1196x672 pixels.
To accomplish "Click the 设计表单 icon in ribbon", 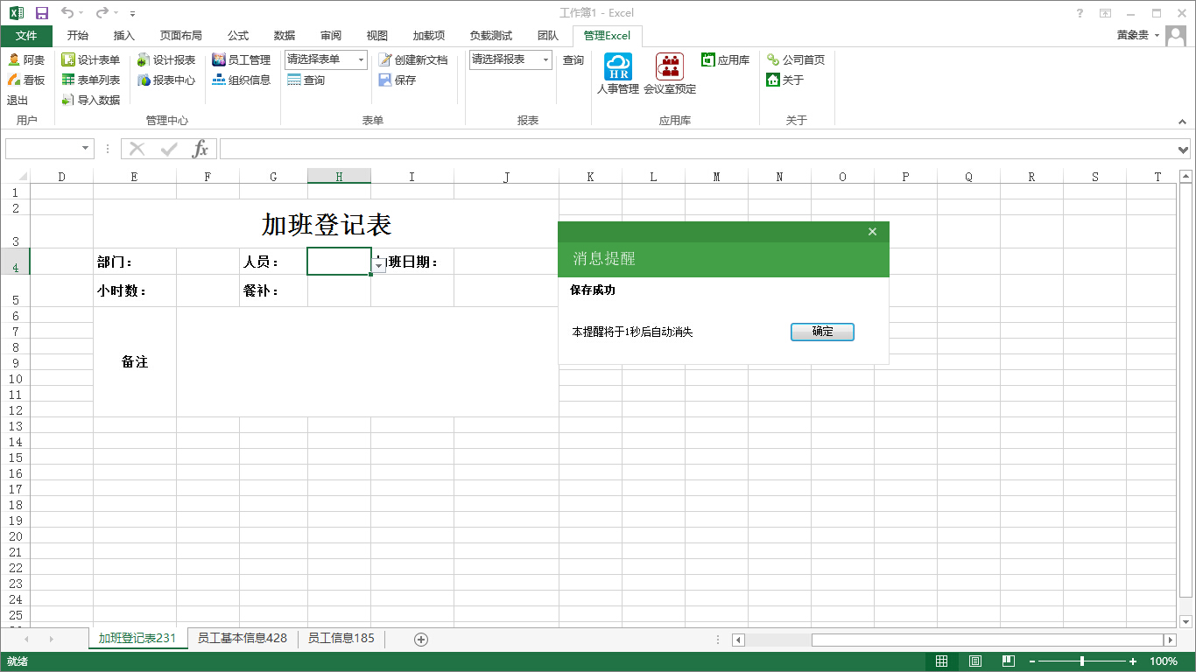I will pyautogui.click(x=68, y=60).
